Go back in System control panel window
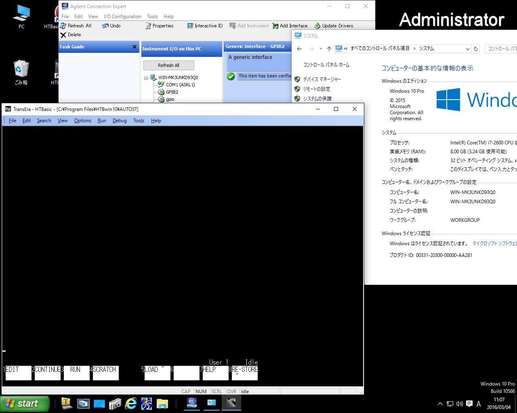 click(x=299, y=49)
